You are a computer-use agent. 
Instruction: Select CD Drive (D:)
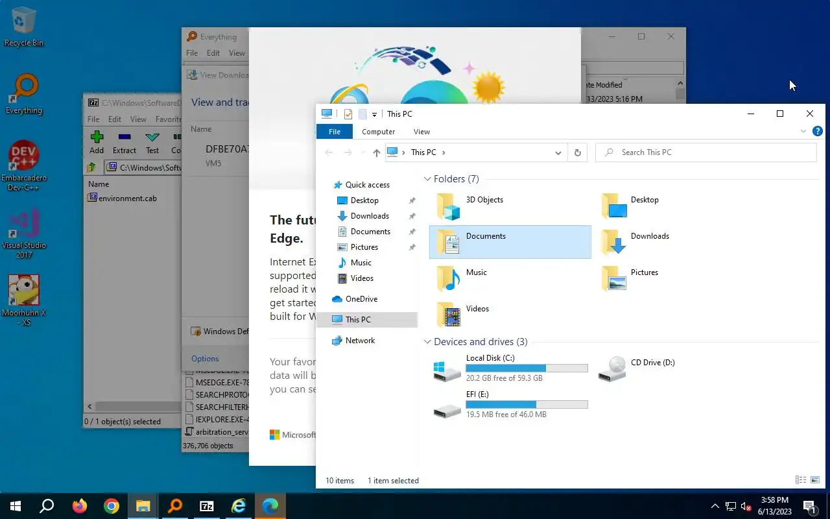[674, 368]
